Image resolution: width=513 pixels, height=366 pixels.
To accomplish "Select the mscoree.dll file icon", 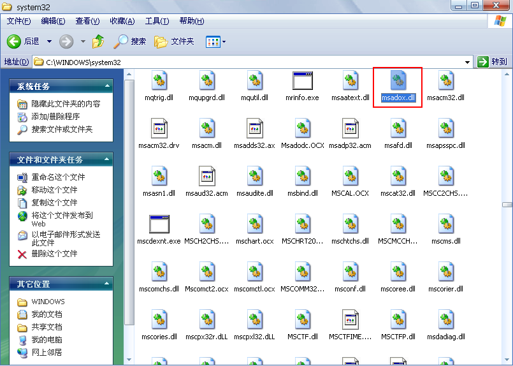I will [x=398, y=272].
